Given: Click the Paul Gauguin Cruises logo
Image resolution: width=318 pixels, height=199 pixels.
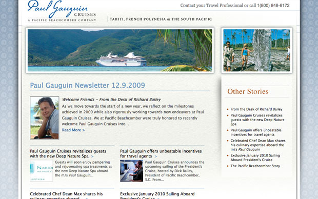Looking at the screenshot, I should 62,11.
